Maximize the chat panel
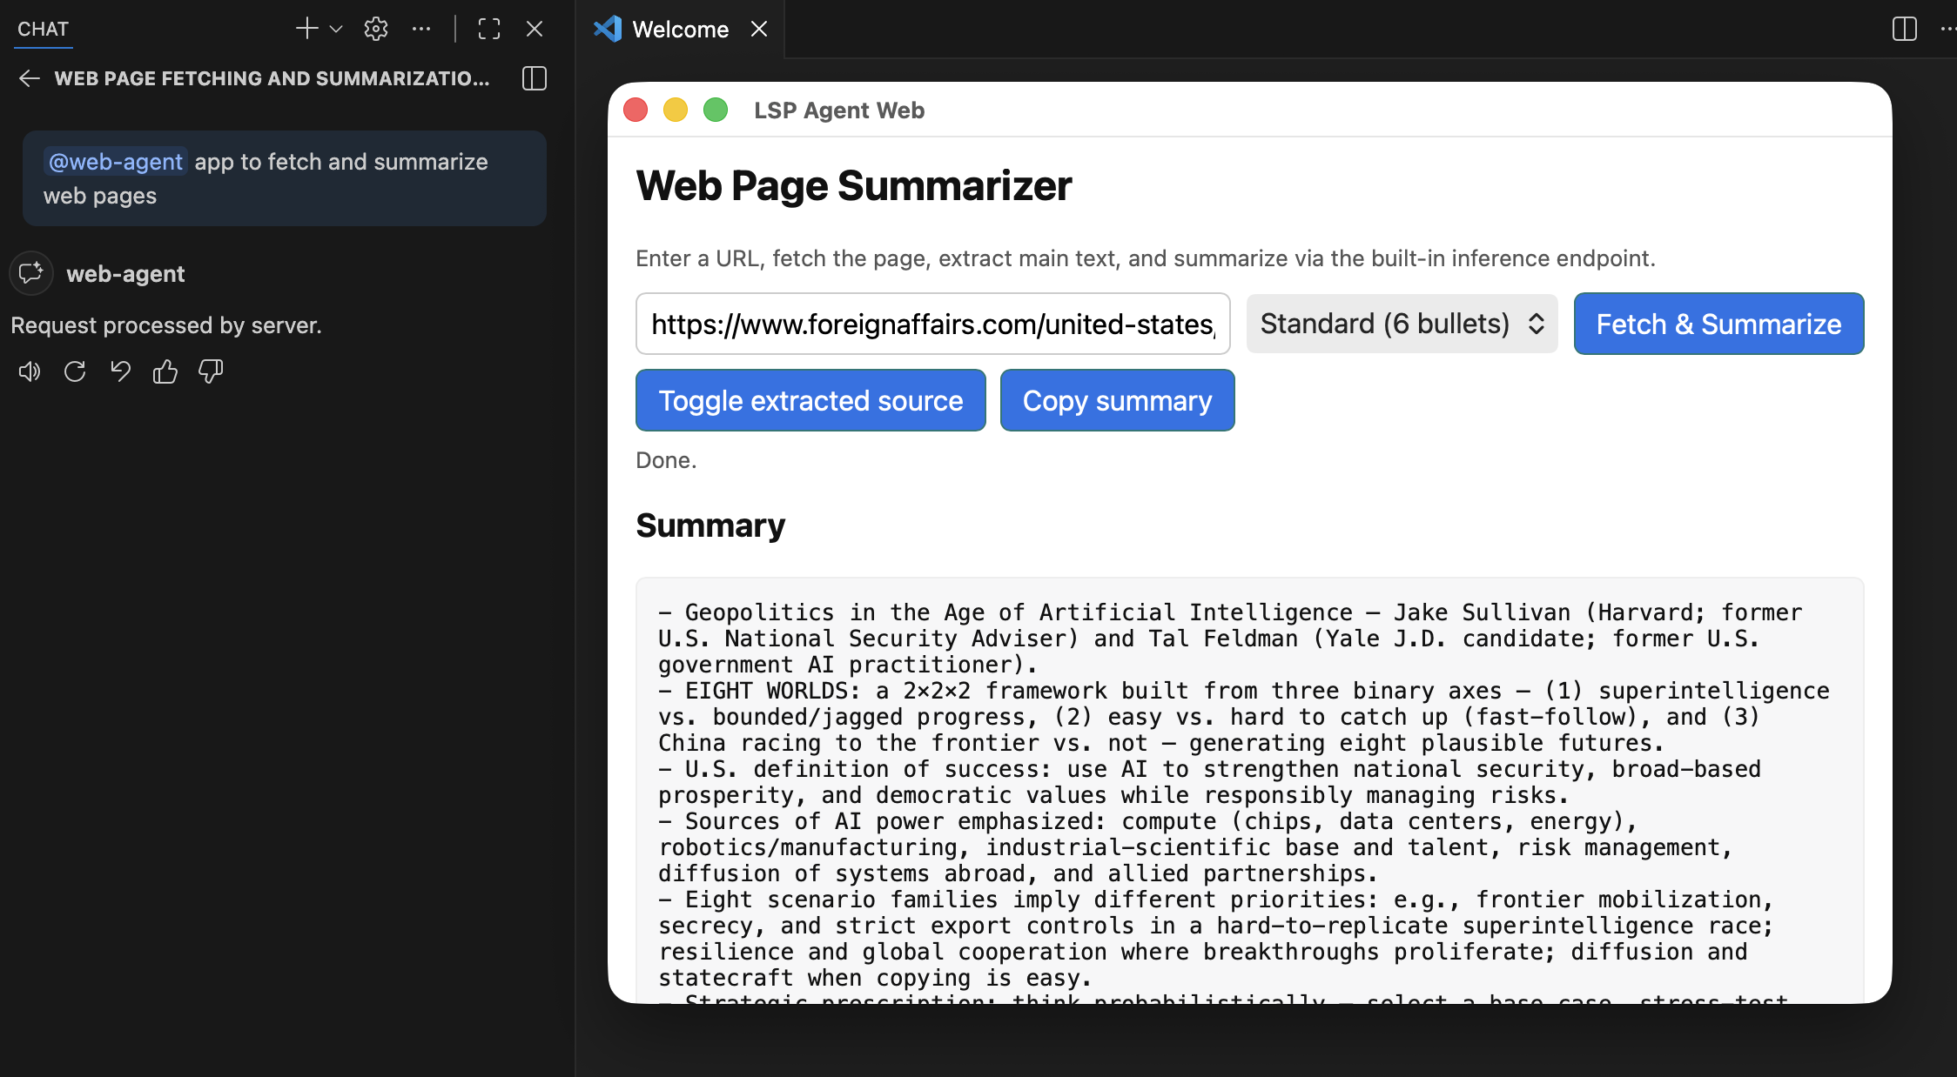The height and width of the screenshot is (1077, 1957). 489,29
